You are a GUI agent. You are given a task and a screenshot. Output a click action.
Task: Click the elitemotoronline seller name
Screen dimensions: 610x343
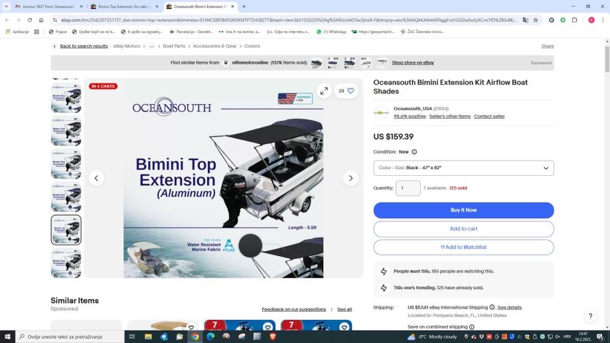(x=250, y=62)
